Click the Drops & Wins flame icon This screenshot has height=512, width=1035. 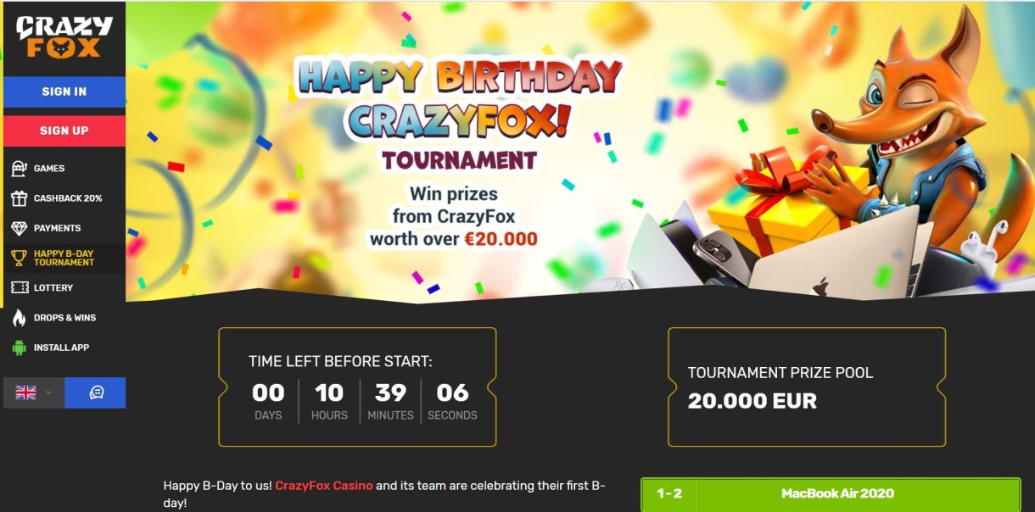[x=19, y=318]
